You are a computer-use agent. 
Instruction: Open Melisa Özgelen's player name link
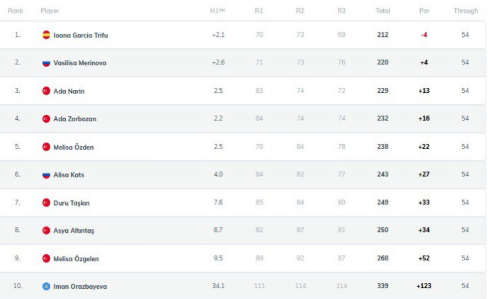[x=76, y=258]
